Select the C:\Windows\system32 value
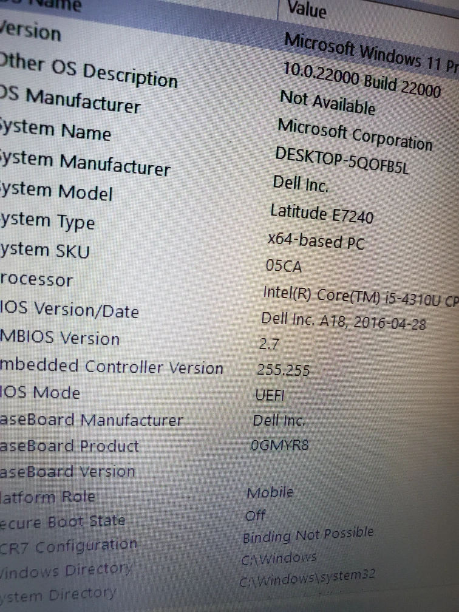 (x=307, y=578)
